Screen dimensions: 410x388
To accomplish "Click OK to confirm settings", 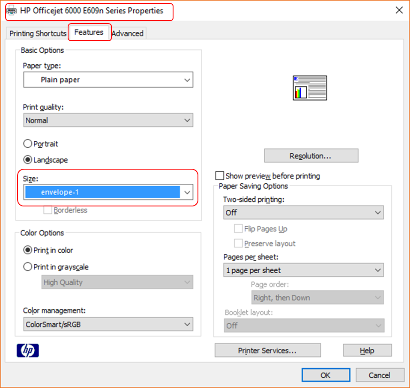I will click(326, 375).
